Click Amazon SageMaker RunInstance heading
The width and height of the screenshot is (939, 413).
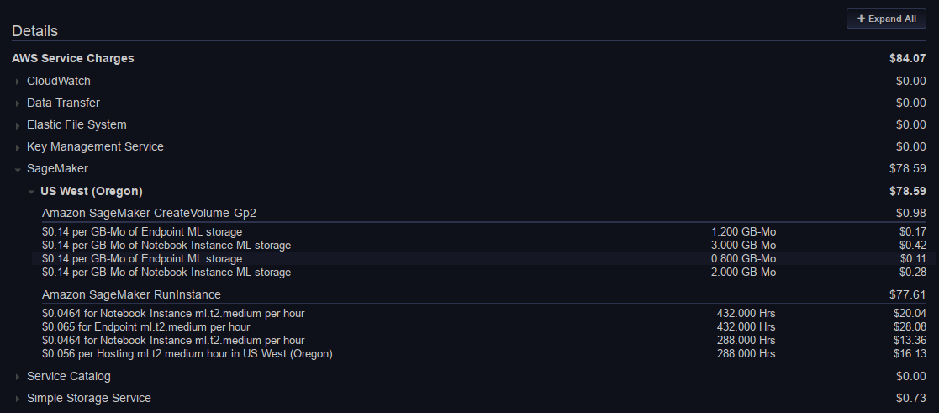click(131, 294)
